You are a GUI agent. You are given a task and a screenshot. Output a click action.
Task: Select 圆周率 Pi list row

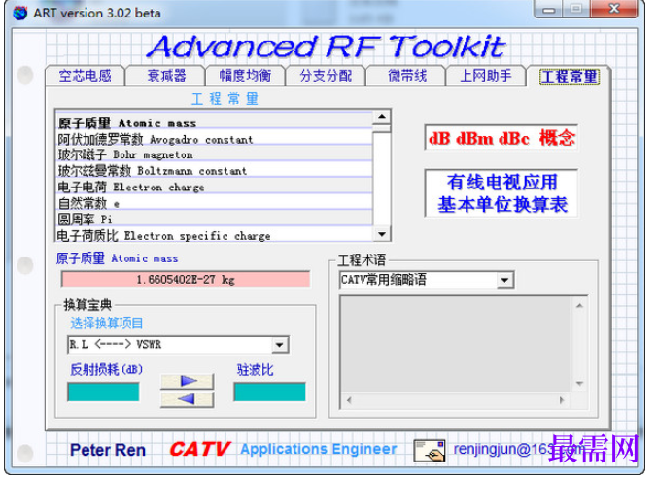click(214, 219)
